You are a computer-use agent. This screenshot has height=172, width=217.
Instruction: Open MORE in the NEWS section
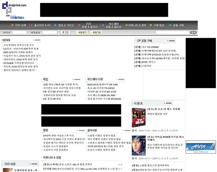pyautogui.click(x=37, y=40)
